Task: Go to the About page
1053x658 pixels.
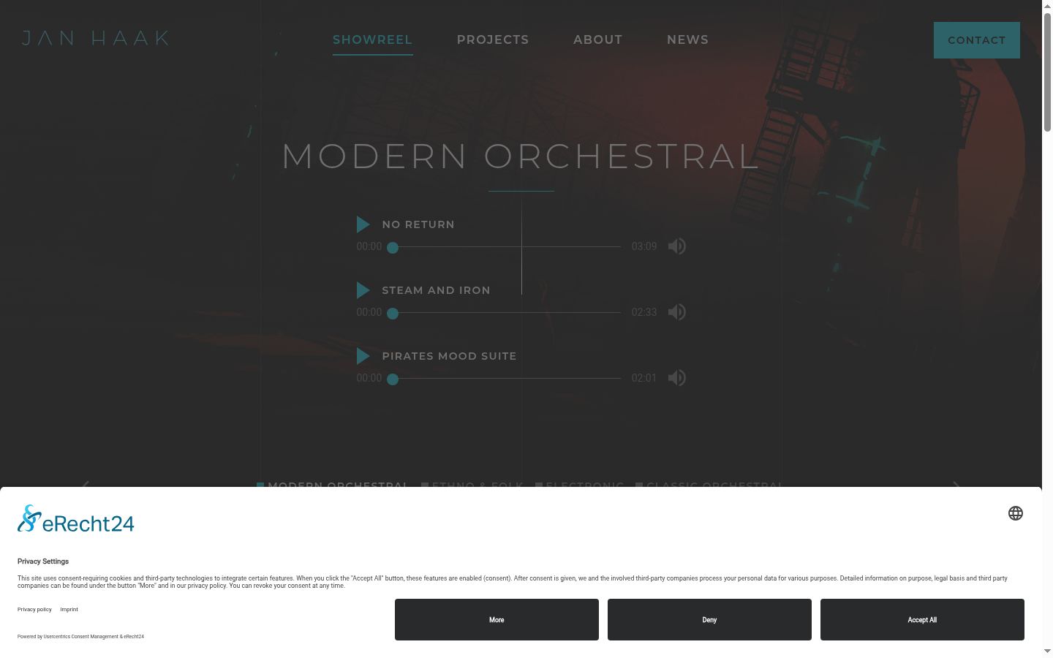Action: (598, 39)
